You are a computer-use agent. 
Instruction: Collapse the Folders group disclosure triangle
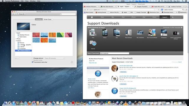(16, 41)
